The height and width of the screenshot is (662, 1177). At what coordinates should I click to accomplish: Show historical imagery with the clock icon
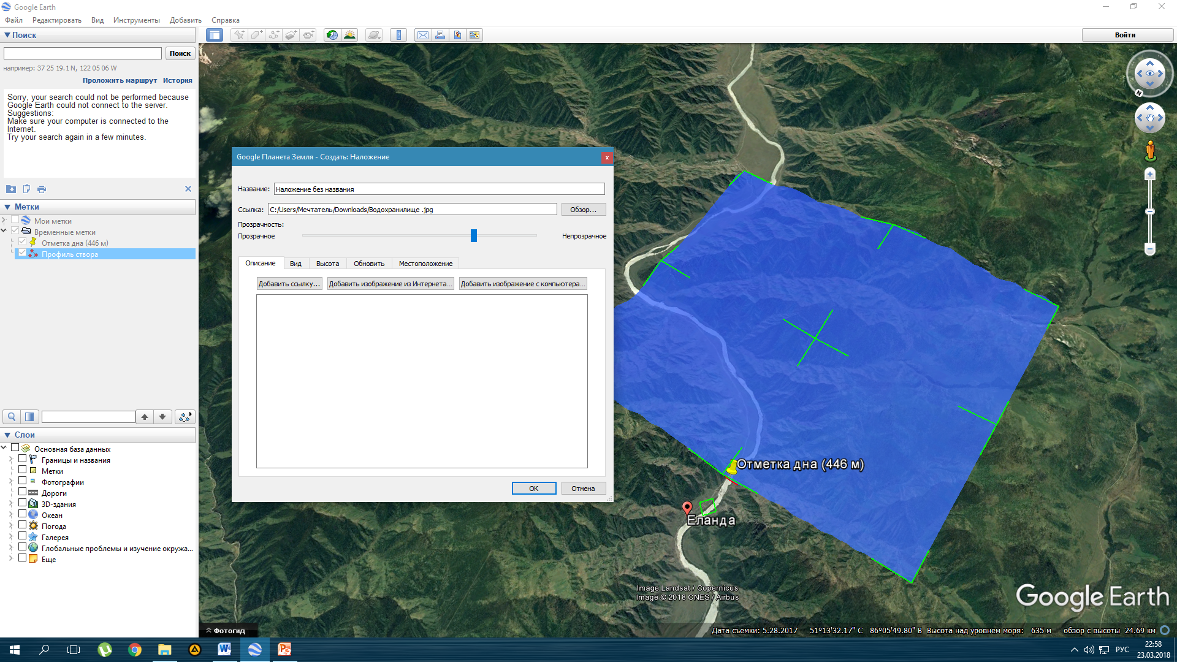click(x=332, y=35)
